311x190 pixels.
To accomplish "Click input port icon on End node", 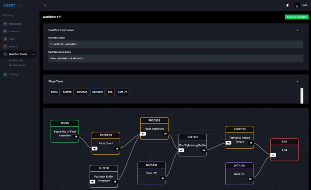I will [274, 155].
